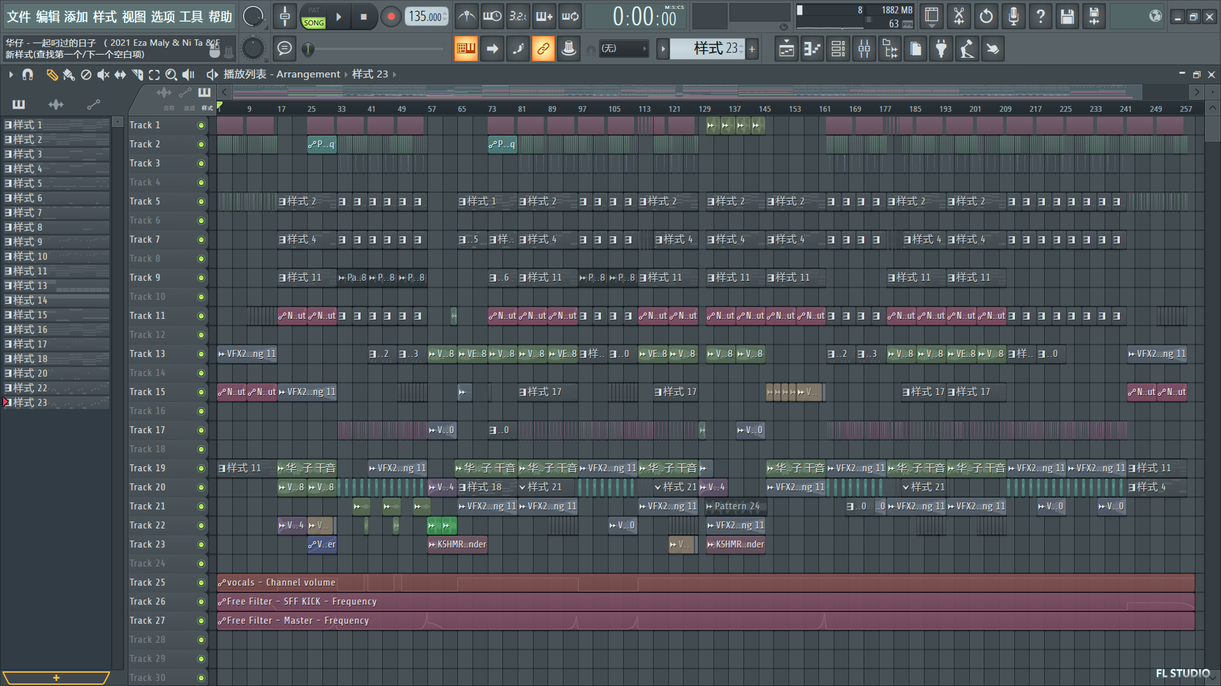The width and height of the screenshot is (1221, 686).
Task: Click the touch controller hand icon
Action: 993,49
